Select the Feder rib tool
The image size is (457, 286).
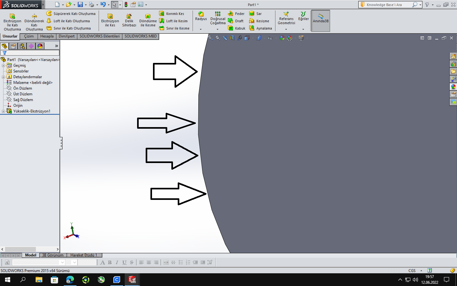[236, 14]
